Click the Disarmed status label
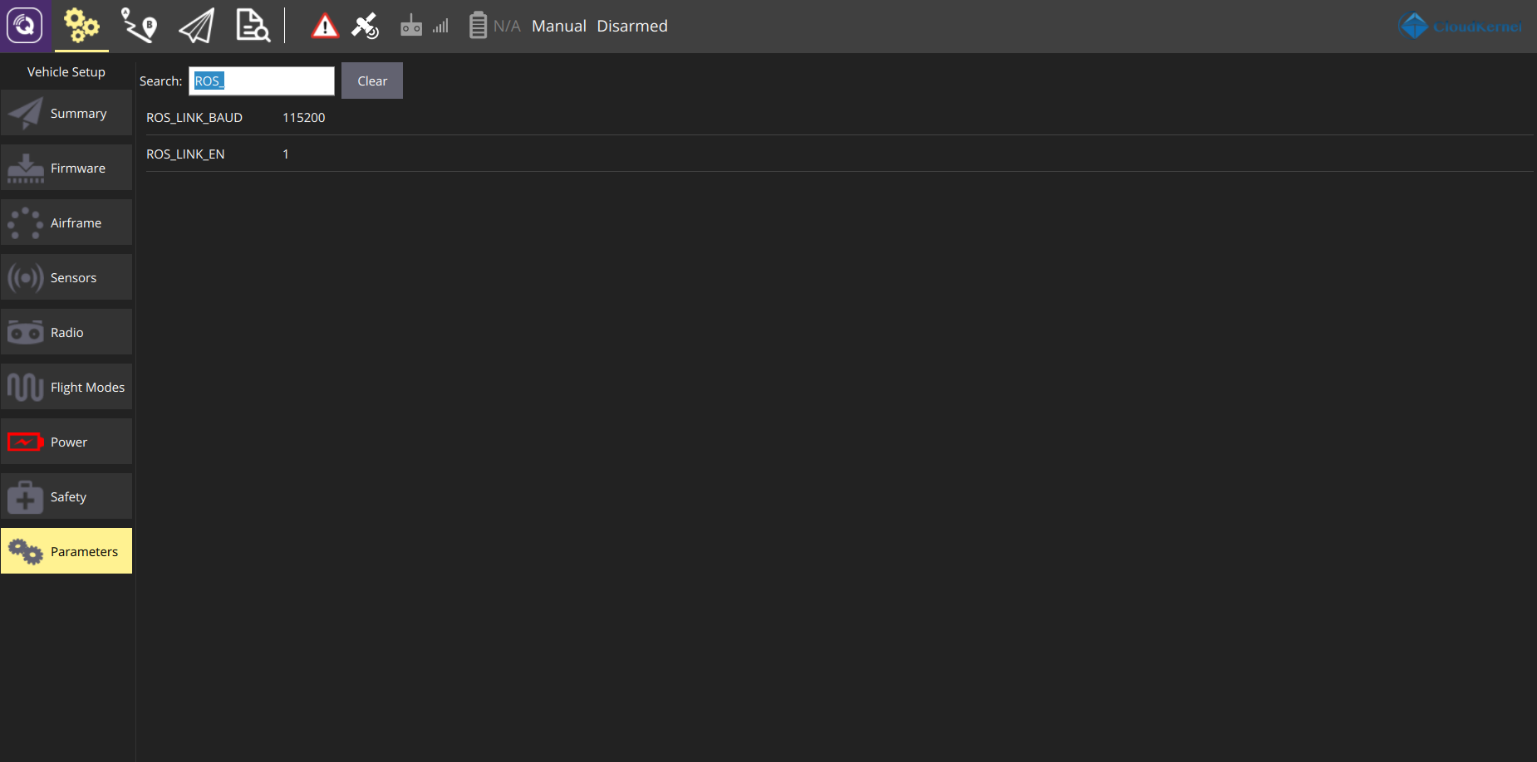The width and height of the screenshot is (1537, 762). click(631, 26)
